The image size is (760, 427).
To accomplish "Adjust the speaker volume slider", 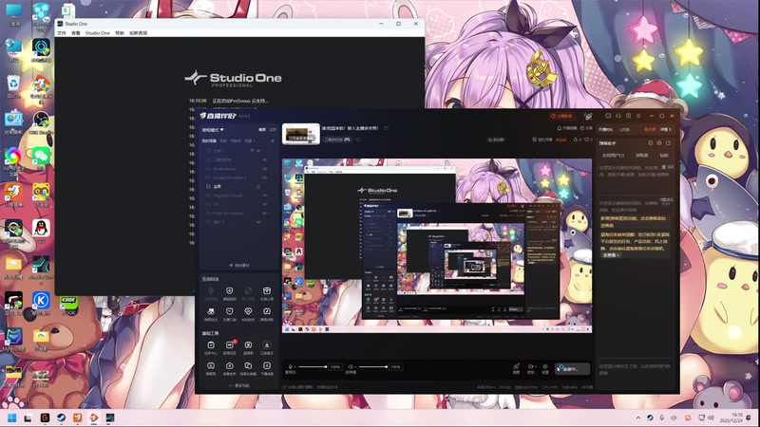I will [x=372, y=367].
